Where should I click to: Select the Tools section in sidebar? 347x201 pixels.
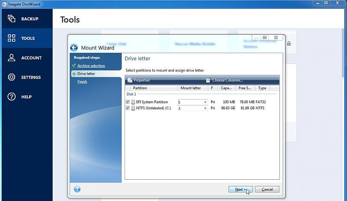[x=27, y=38]
